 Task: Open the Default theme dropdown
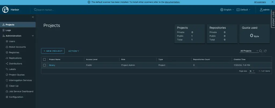[x=243, y=10]
